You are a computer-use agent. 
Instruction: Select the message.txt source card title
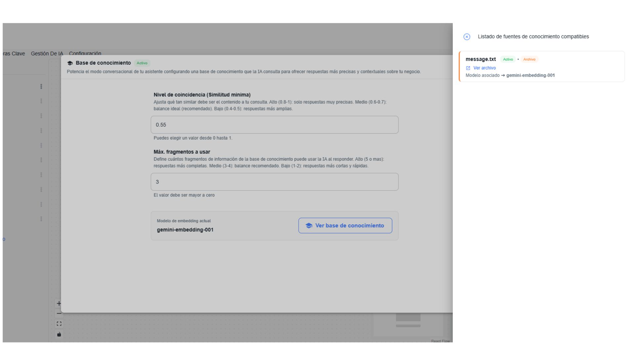tap(481, 59)
